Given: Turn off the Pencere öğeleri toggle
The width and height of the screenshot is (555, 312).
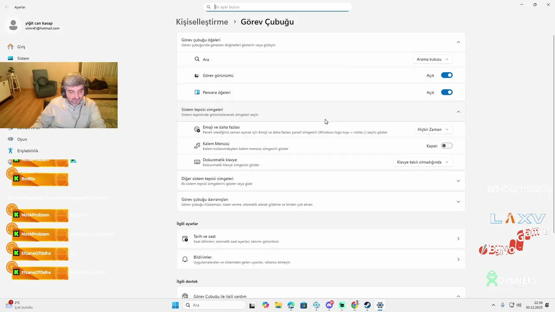Looking at the screenshot, I should pos(447,92).
